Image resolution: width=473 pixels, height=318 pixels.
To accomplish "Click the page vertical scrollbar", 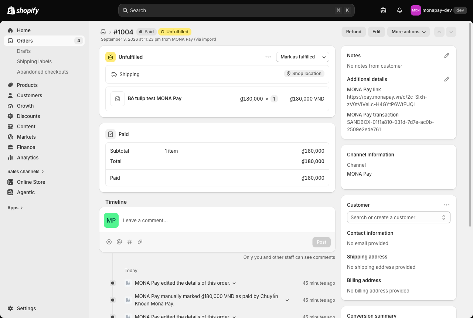I will 471,124.
